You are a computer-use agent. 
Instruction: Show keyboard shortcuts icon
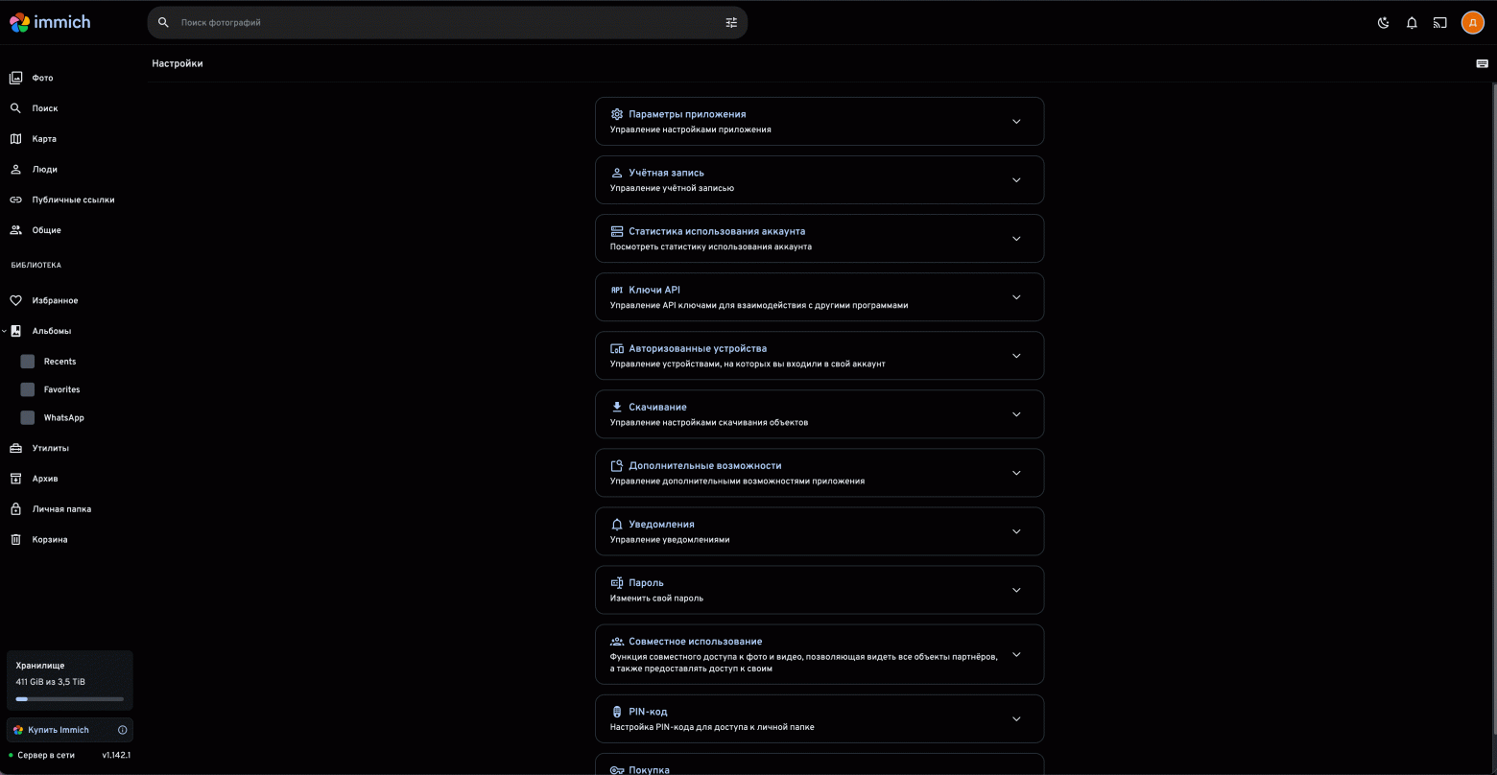tap(1482, 63)
